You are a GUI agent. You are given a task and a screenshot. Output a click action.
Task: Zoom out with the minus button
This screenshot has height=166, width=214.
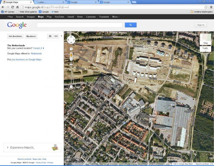pyautogui.click(x=71, y=87)
